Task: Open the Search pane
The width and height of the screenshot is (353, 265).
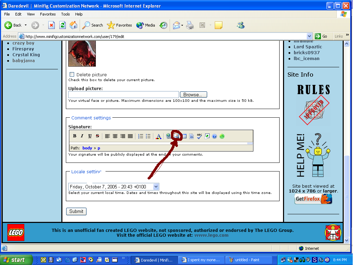Action: coord(92,25)
